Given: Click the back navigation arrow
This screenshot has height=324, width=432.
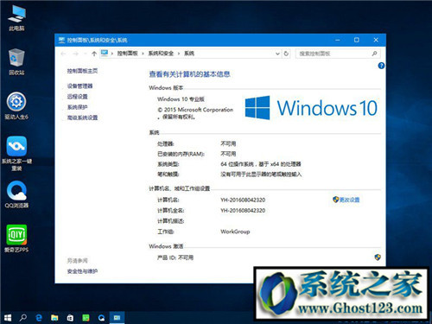Looking at the screenshot, I should pyautogui.click(x=63, y=54).
